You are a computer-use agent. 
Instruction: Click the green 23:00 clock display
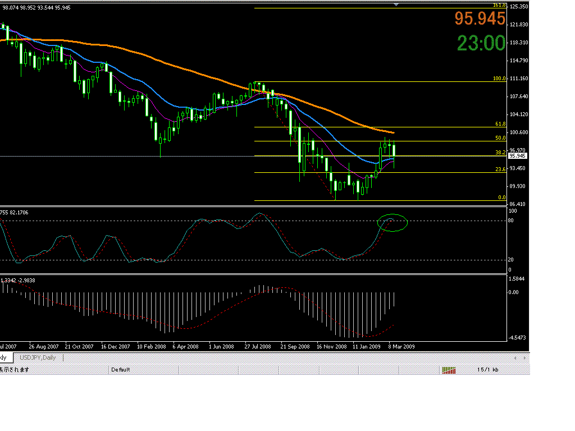[x=481, y=44]
